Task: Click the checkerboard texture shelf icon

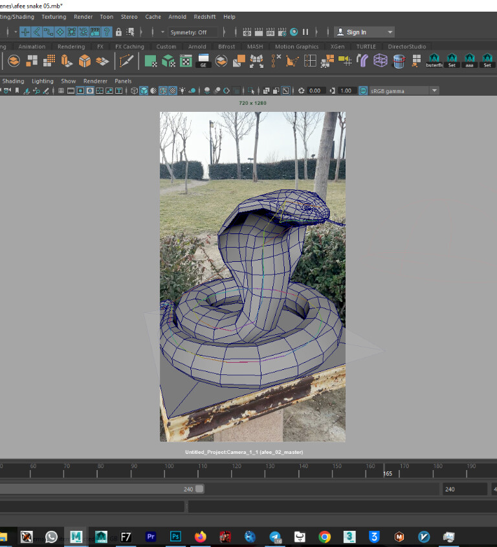Action: point(185,61)
